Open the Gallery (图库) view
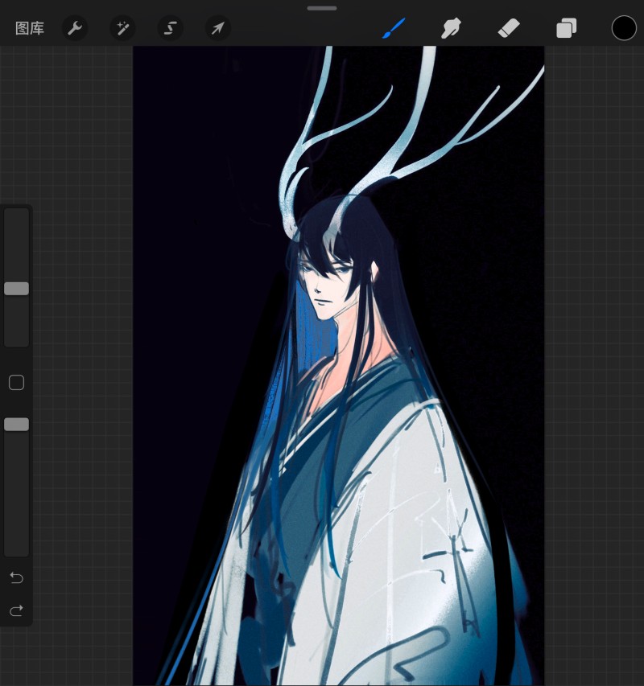The height and width of the screenshot is (686, 644). coord(30,28)
